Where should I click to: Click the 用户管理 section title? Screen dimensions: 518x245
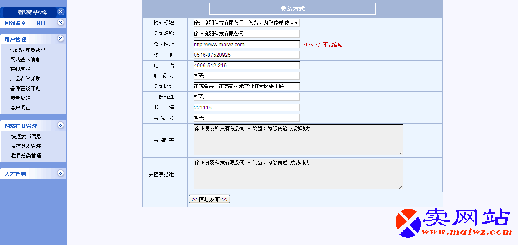[15, 40]
